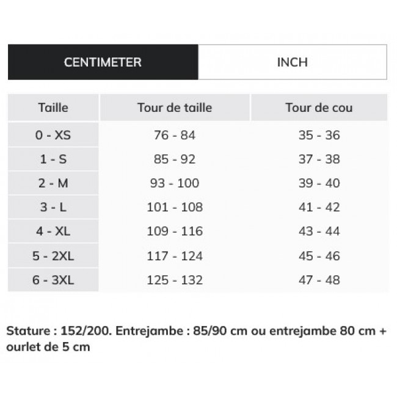
Task: Switch to the CENTIMETER tab
Action: 103,62
